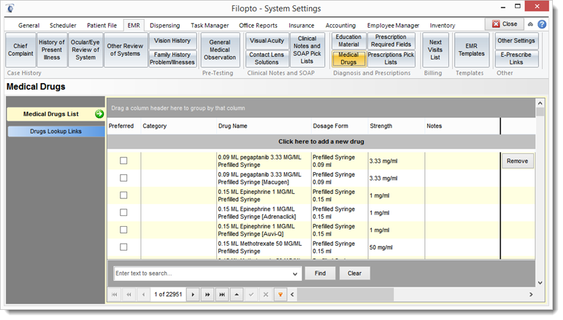Go to previous page navigator button
The height and width of the screenshot is (320, 563).
(x=129, y=294)
